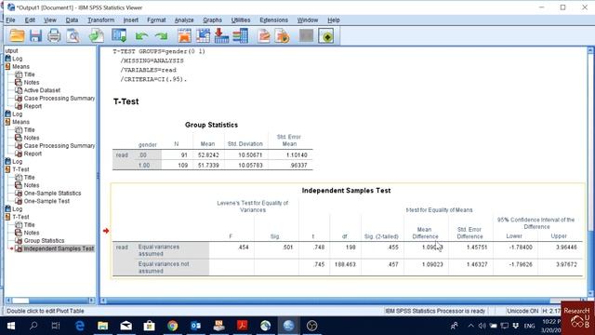Click the std deviation value 10.50671

pos(250,155)
